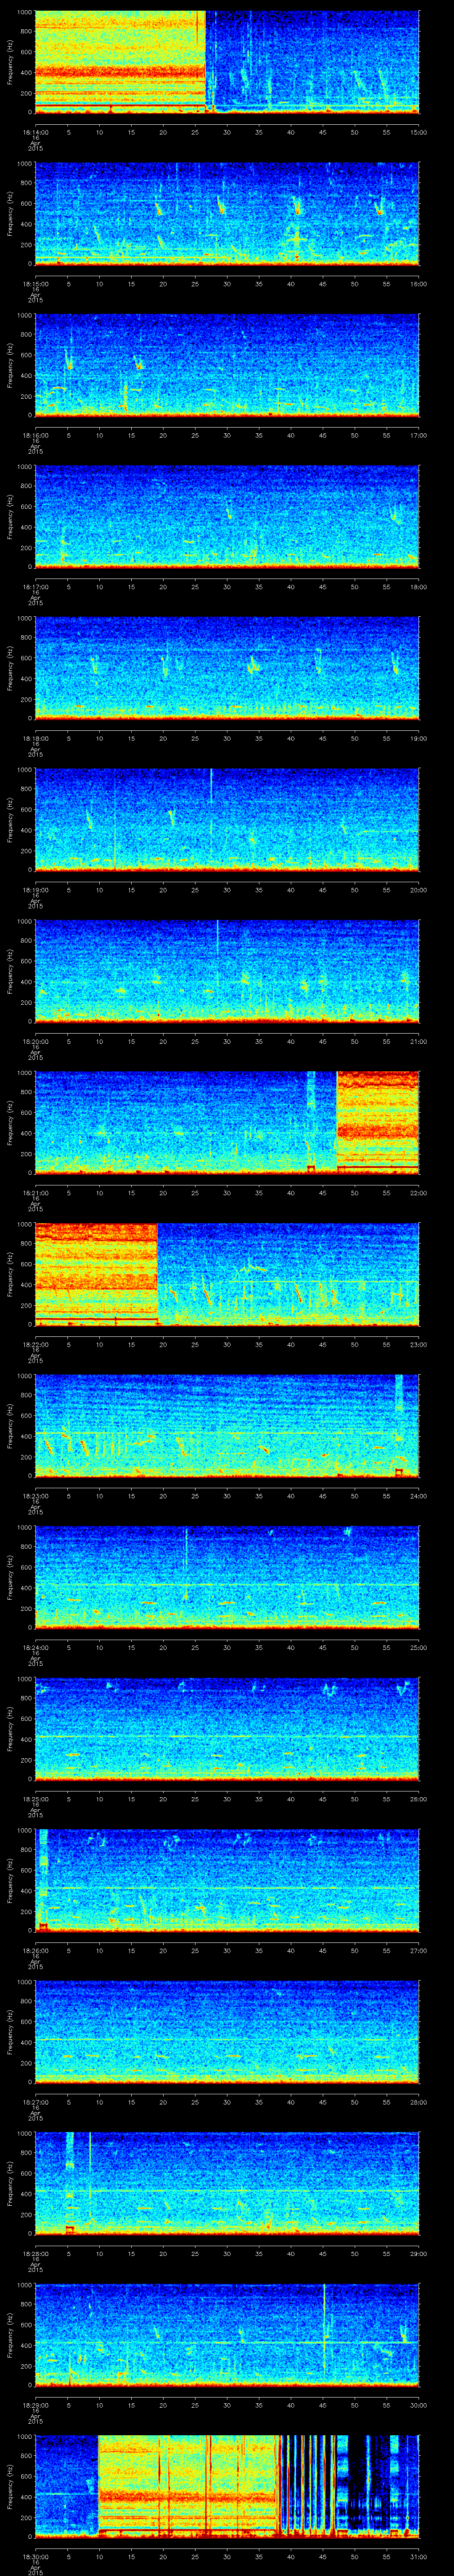The image size is (454, 2576).
Task: Click the 18:20:00 start time label
Action: point(35,1041)
